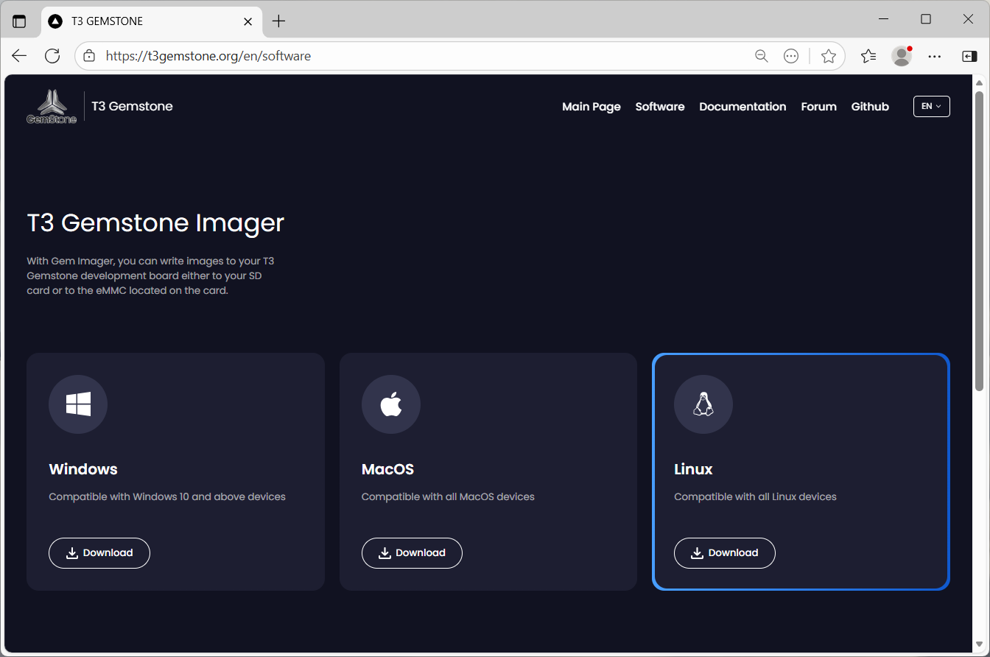Click the site permissions lock icon
This screenshot has height=657, width=990.
88,55
